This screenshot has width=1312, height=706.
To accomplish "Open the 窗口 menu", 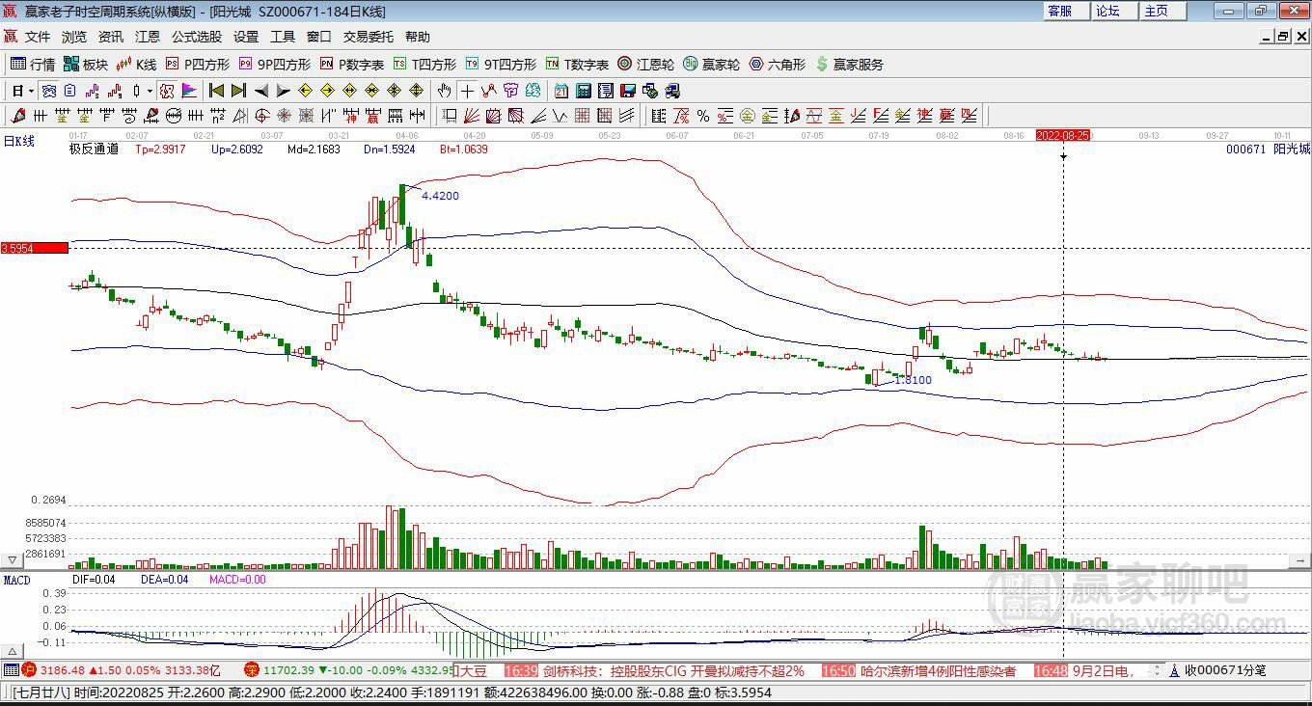I will (x=319, y=37).
